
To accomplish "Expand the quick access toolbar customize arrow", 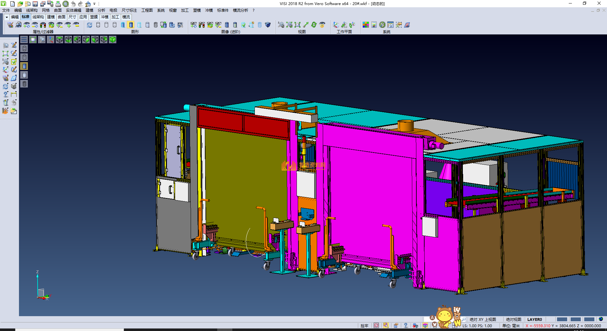I will (x=95, y=4).
